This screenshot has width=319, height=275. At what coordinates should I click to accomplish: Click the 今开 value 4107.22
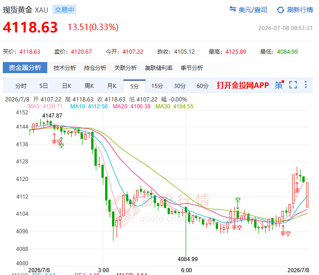(133, 52)
